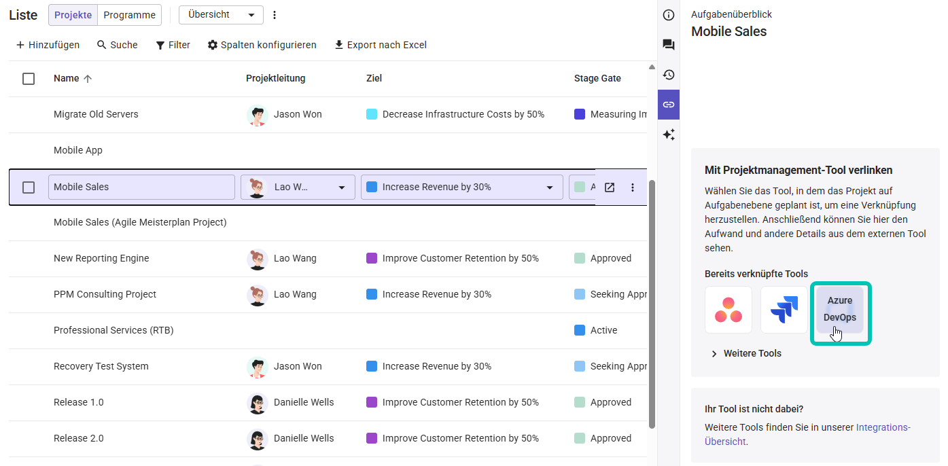Choose the Jira tool tile
948x466 pixels.
(784, 310)
